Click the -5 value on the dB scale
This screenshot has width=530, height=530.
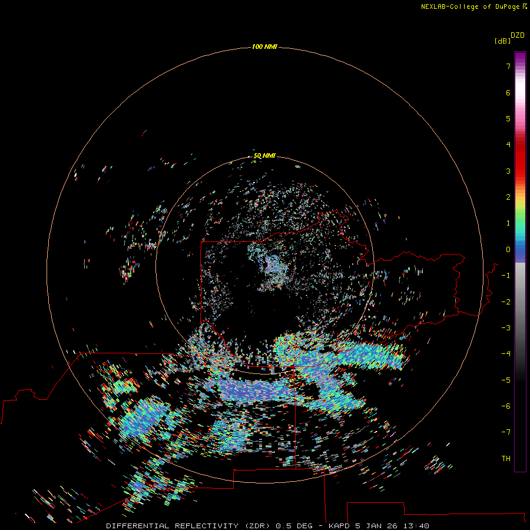click(x=506, y=380)
